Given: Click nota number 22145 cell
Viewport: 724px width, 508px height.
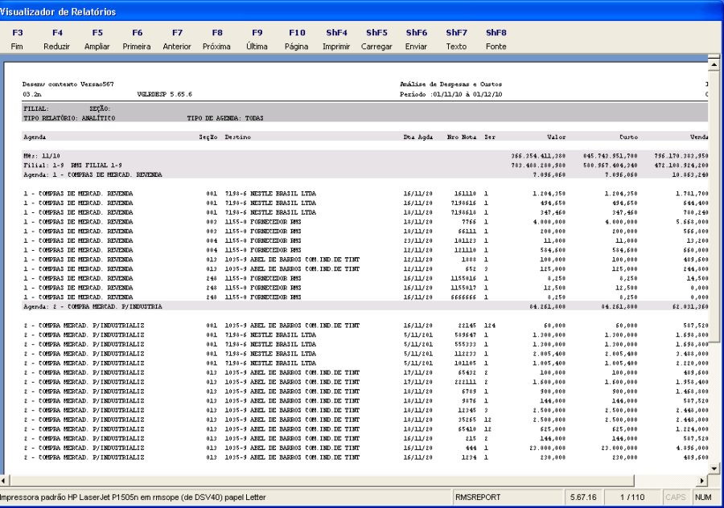Looking at the screenshot, I should pos(467,326).
